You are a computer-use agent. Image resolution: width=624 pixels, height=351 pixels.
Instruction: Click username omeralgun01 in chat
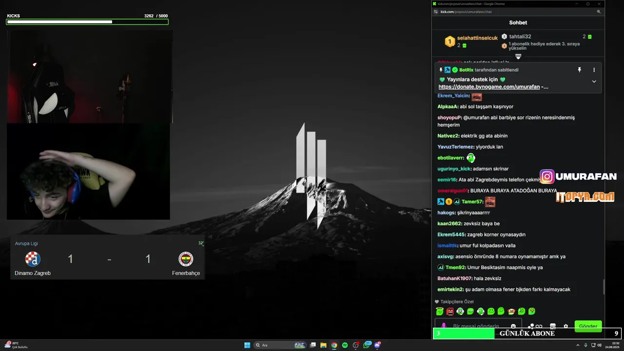[x=453, y=191]
